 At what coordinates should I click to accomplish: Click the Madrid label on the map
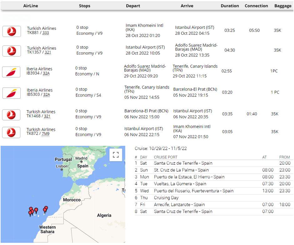pyautogui.click(x=81, y=158)
